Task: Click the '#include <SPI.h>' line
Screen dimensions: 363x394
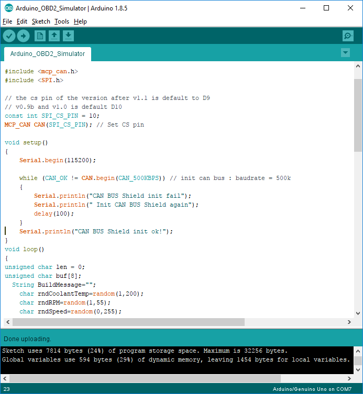Action: point(34,80)
